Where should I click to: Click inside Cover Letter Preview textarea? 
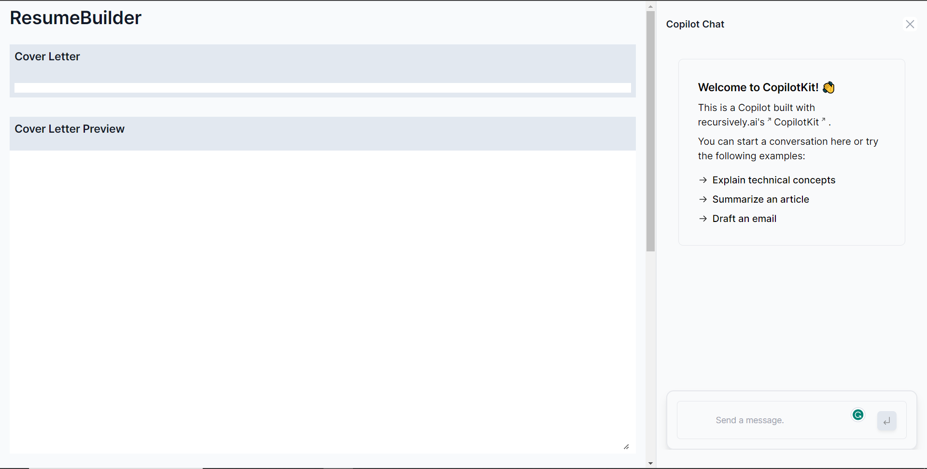tap(323, 302)
